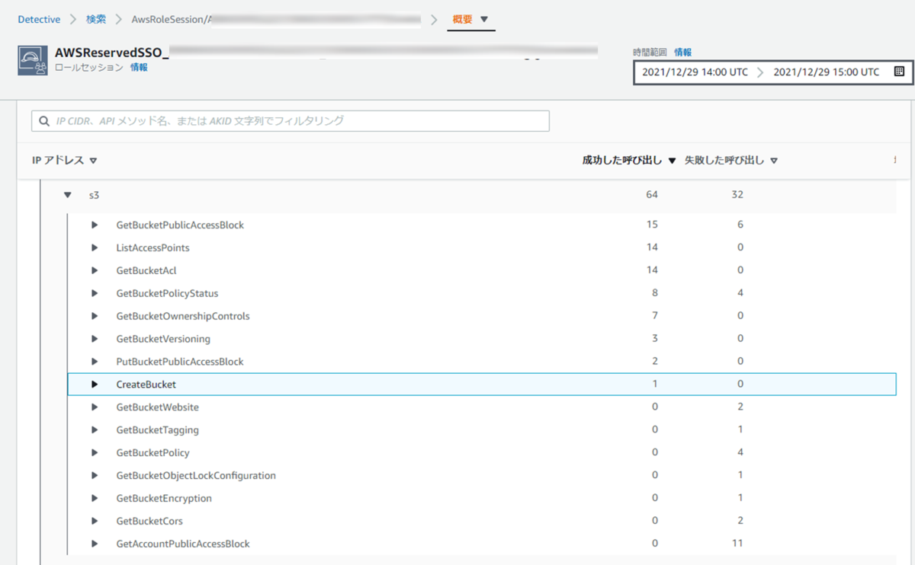Select the highlighted CreateBucket method name

[146, 385]
